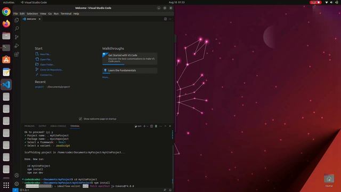Open the Run menu

(x=56, y=13)
